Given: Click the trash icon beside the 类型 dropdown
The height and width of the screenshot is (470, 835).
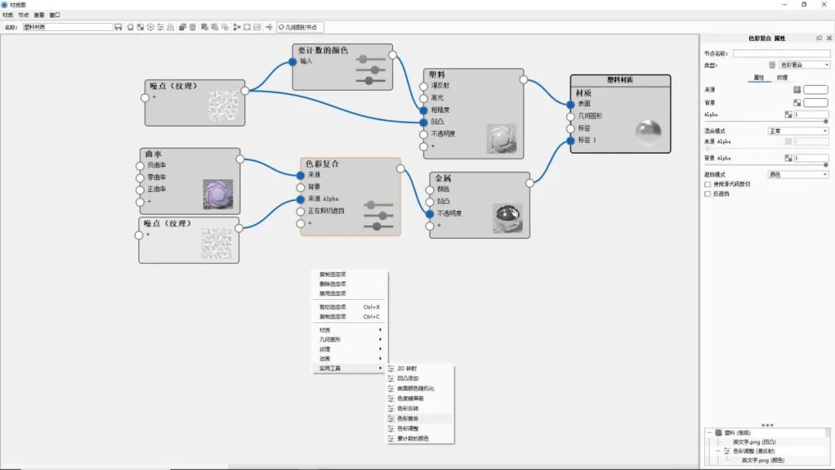Looking at the screenshot, I should pyautogui.click(x=771, y=65).
